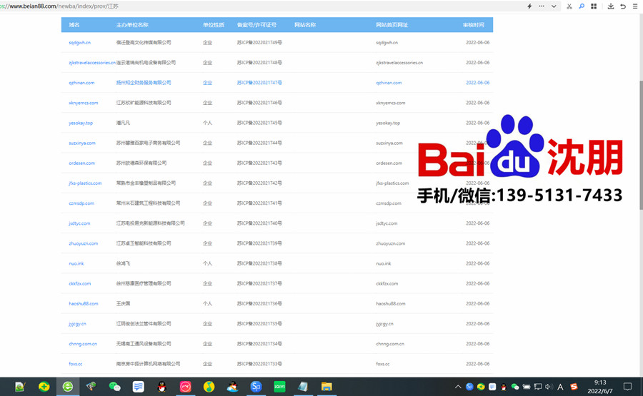The height and width of the screenshot is (396, 643).
Task: Click the volume speaker tray icon
Action: point(549,387)
